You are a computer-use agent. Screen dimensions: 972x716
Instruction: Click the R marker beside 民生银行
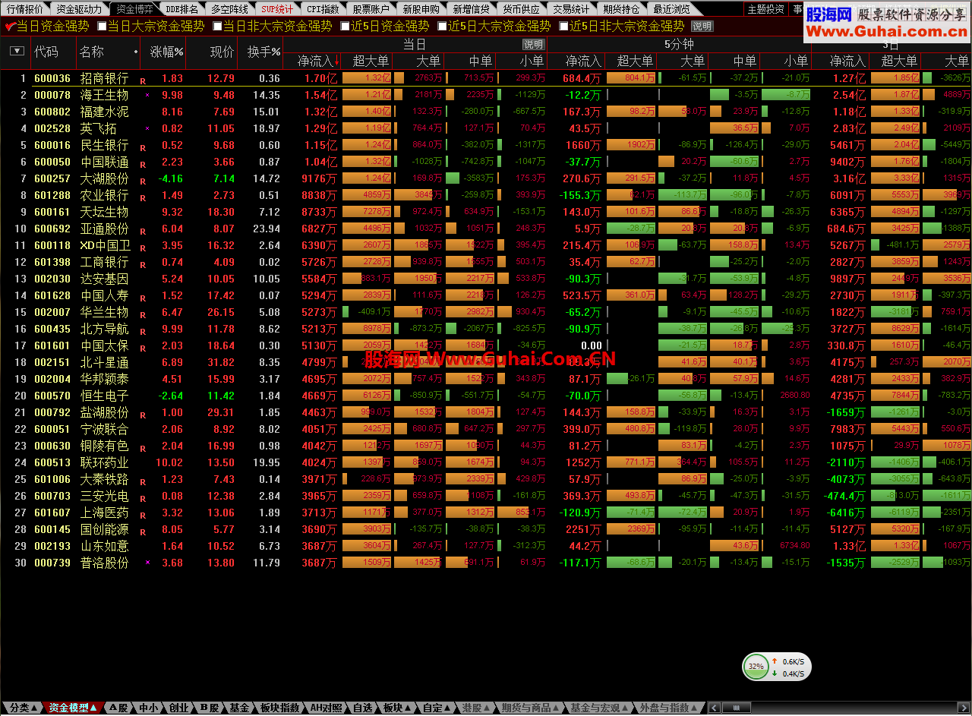pos(143,147)
